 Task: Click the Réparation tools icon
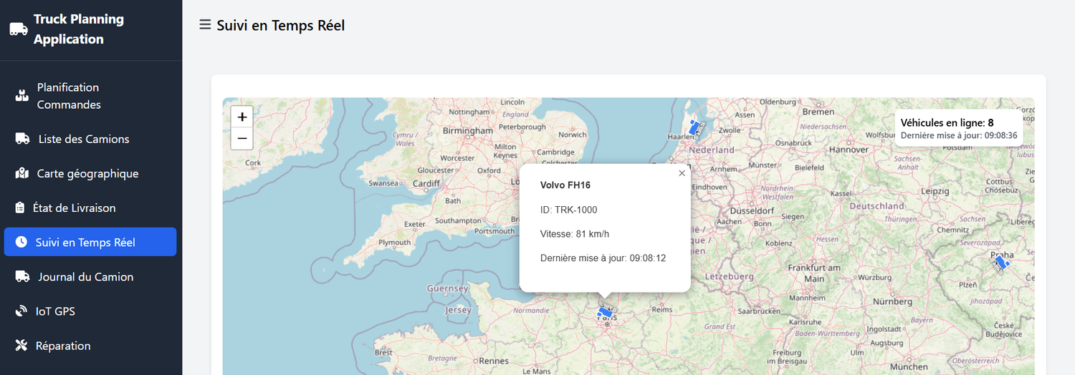pos(21,346)
